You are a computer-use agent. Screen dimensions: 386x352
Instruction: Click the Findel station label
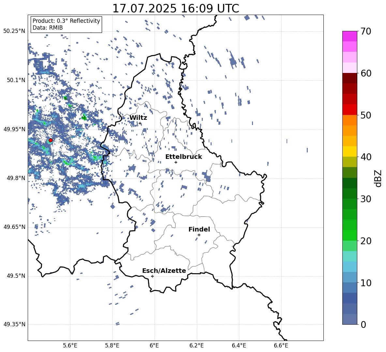199,229
